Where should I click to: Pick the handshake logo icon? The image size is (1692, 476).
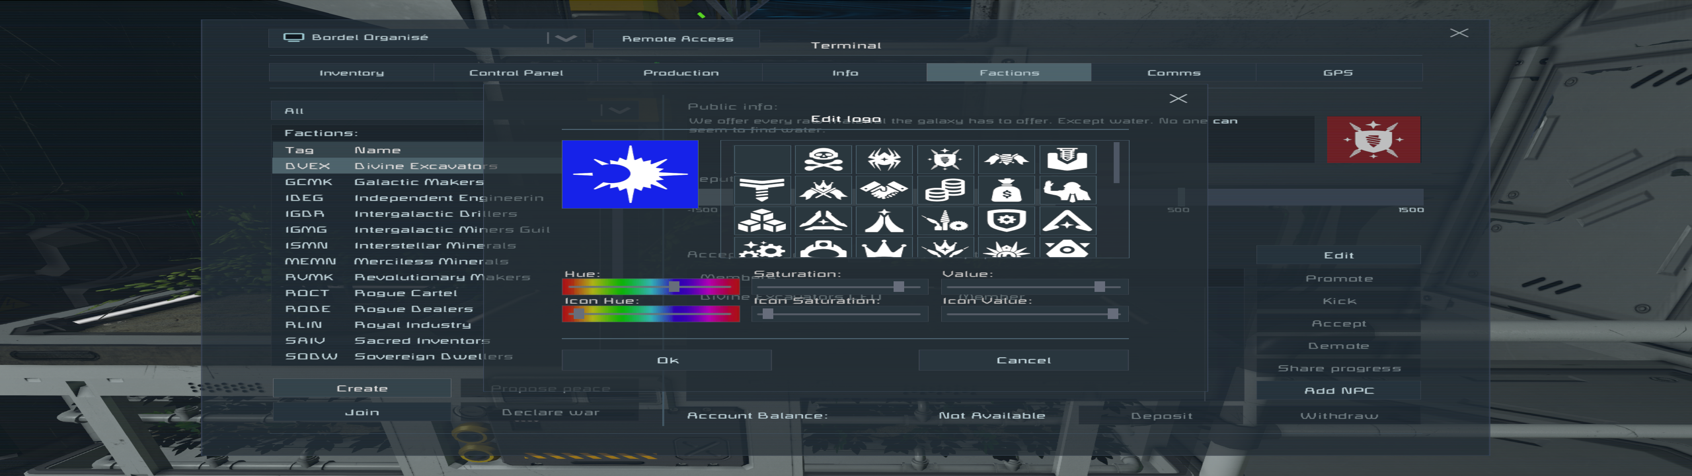point(883,191)
